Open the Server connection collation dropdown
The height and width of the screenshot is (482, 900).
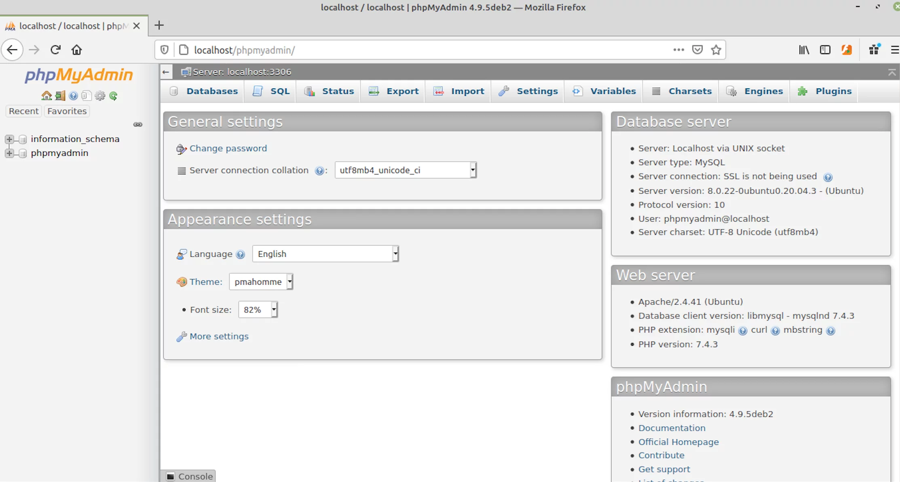(406, 170)
